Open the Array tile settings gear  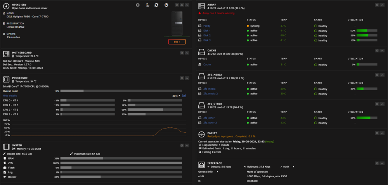377,5
